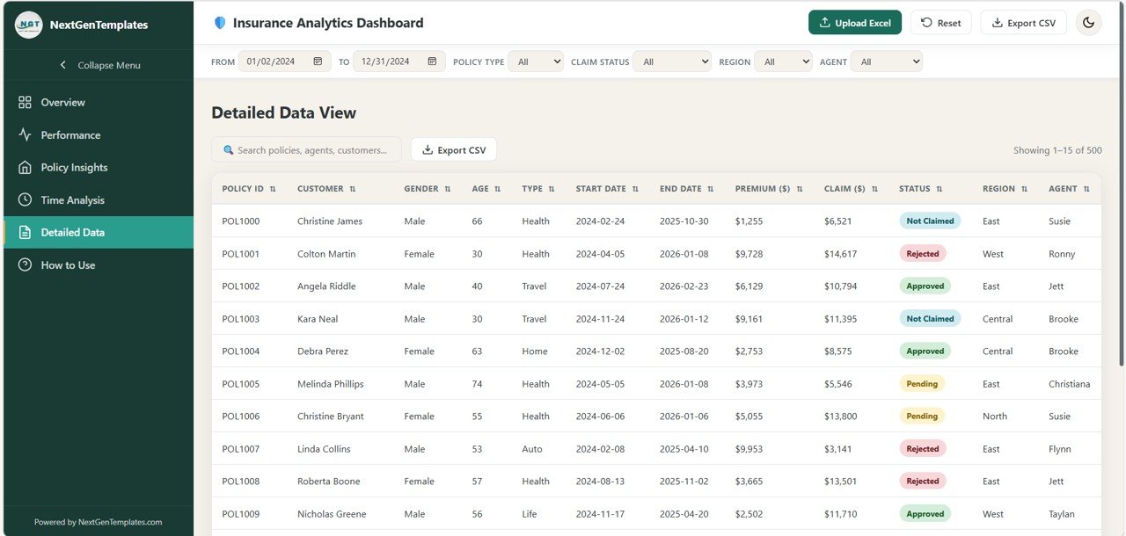Open the AGENT filter dropdown
Viewport: 1126px width, 536px height.
(x=887, y=62)
